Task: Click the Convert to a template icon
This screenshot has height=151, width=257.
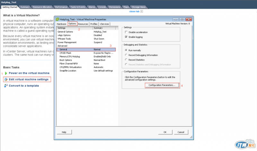Action: point(6,86)
